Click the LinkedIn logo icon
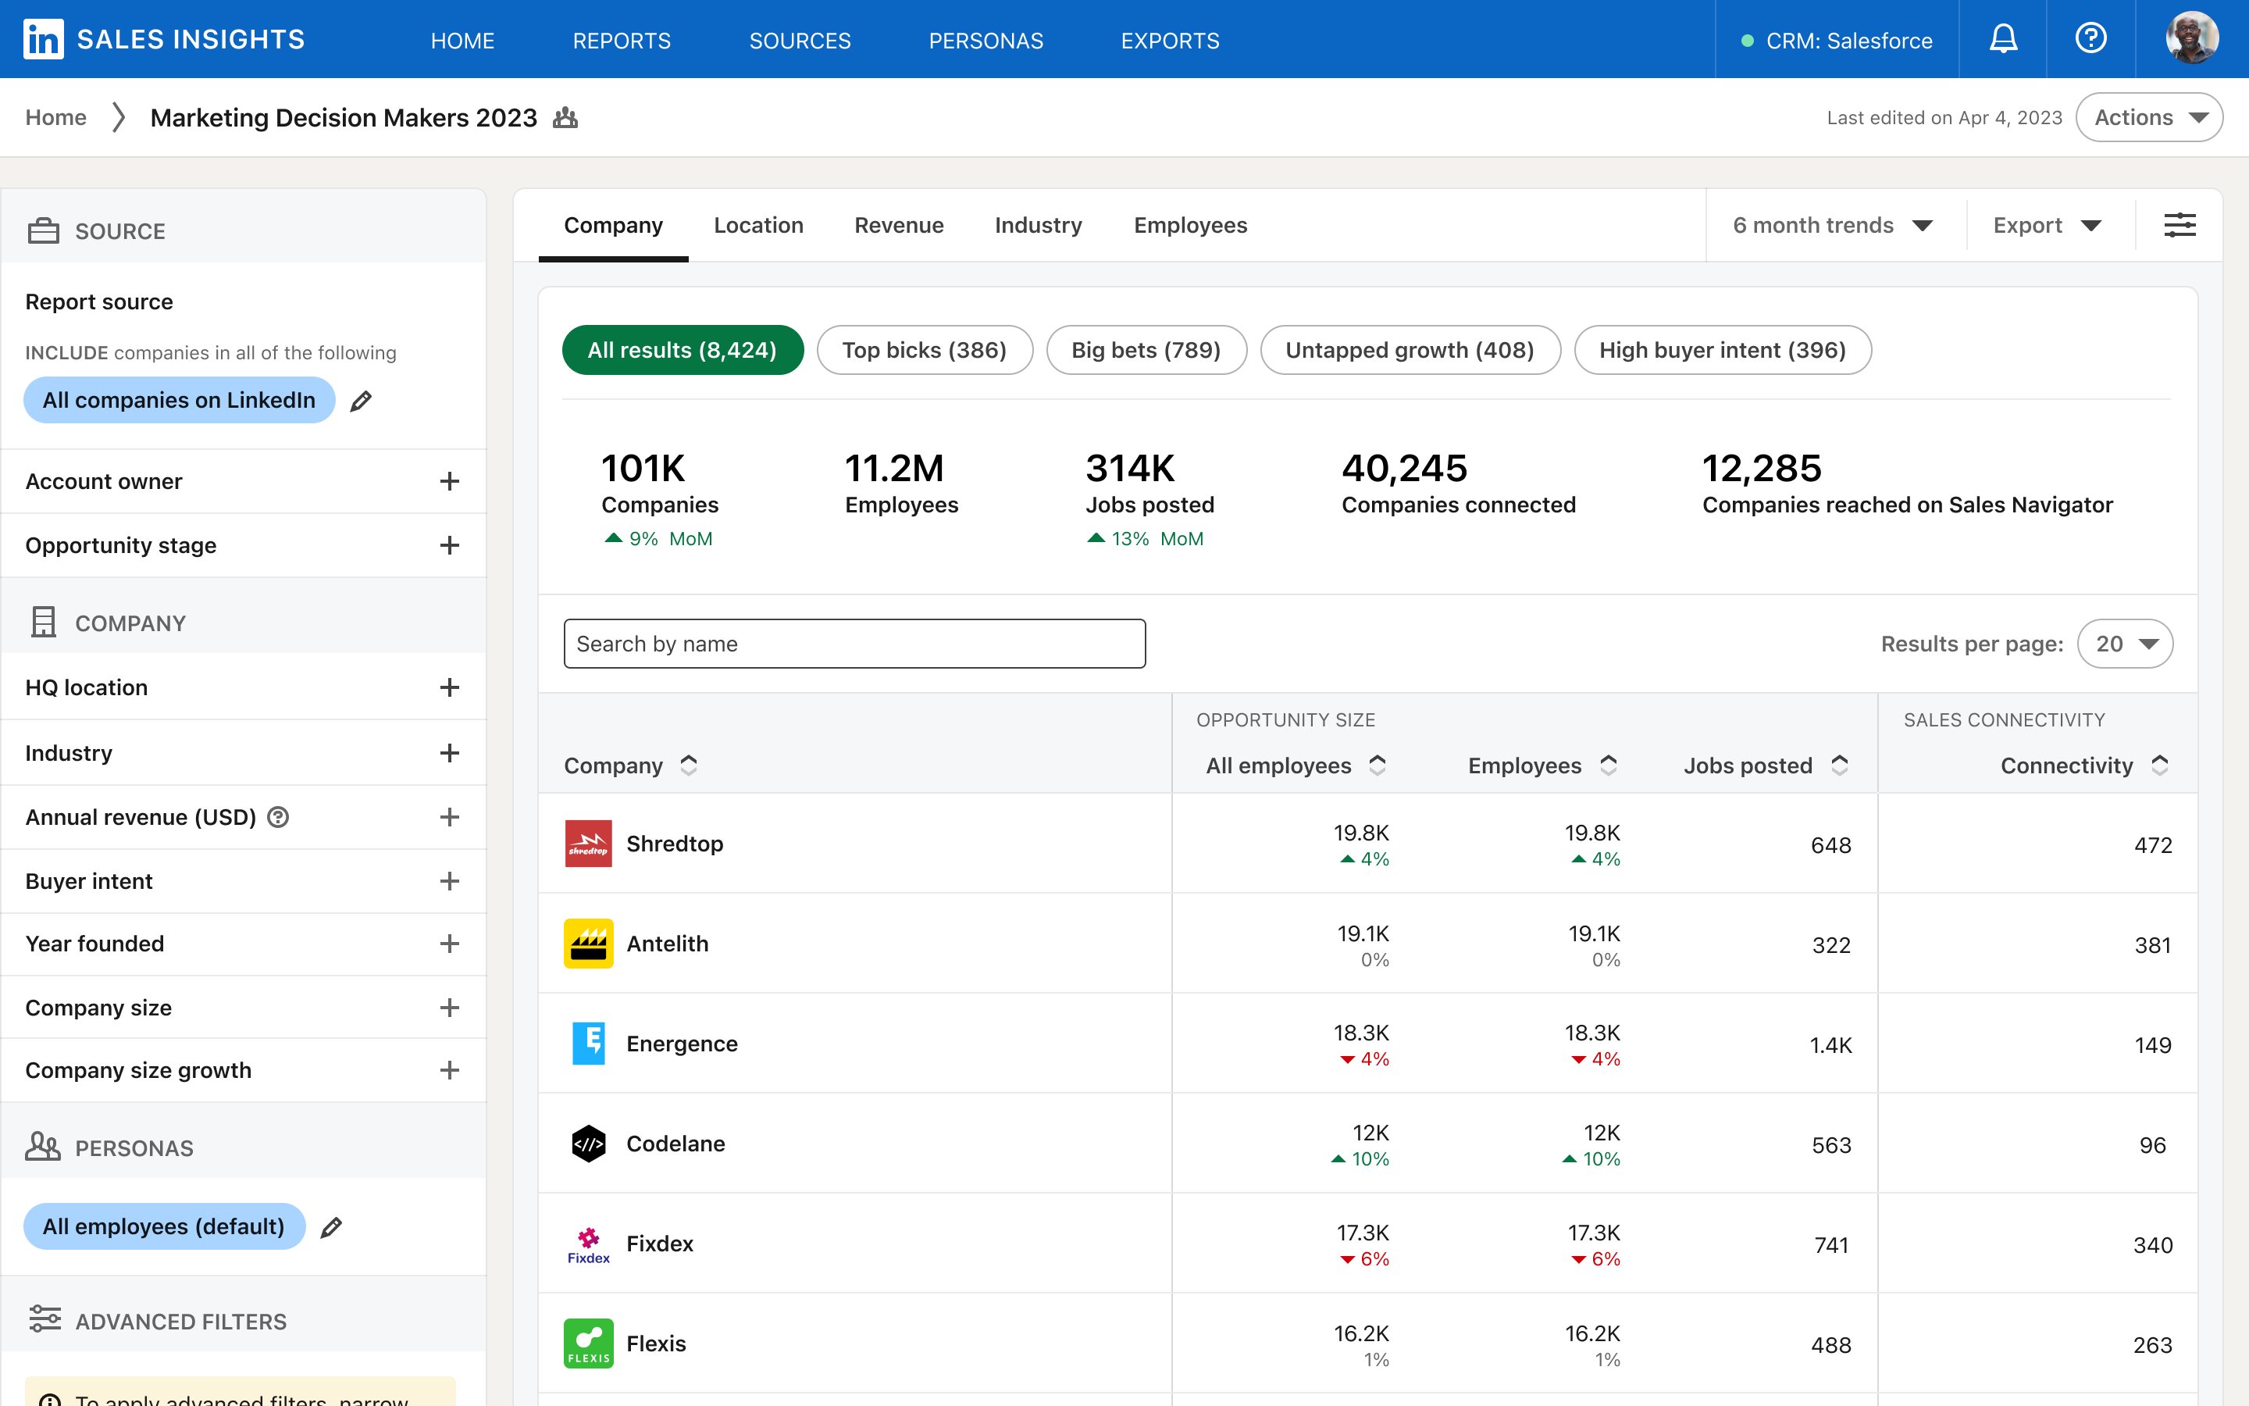This screenshot has height=1406, width=2249. 43,39
